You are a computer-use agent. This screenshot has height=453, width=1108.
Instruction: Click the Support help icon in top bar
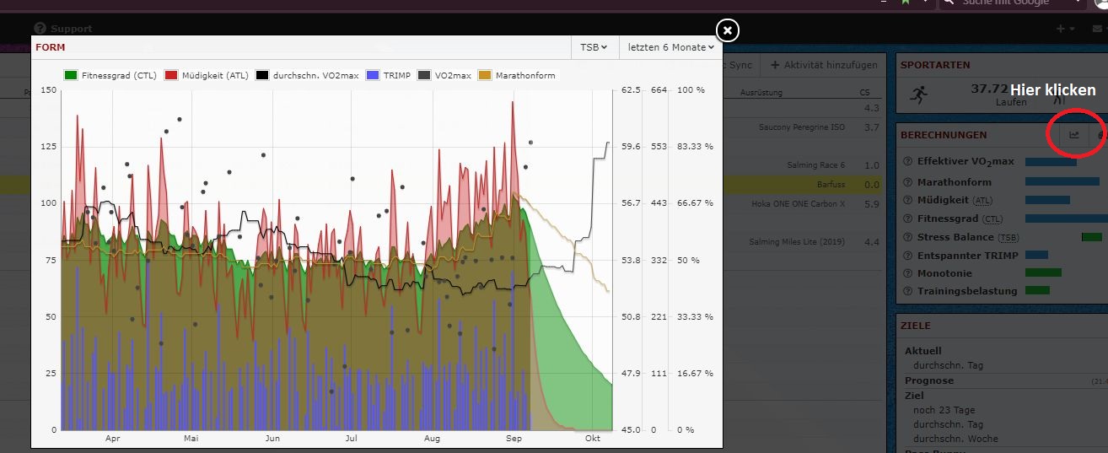pos(40,29)
